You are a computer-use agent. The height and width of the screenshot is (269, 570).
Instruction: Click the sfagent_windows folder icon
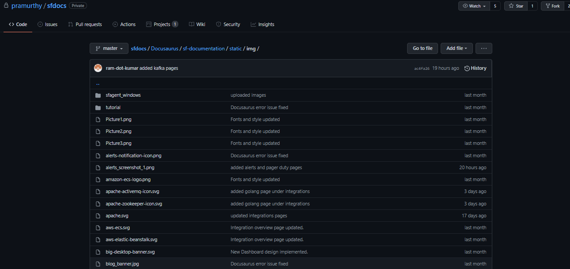click(x=98, y=95)
